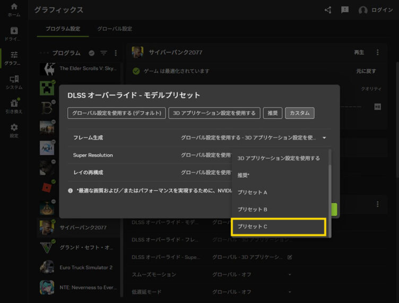The image size is (399, 303).
Task: Click the ゲーム は最適化されています status checkmark
Action: (136, 71)
